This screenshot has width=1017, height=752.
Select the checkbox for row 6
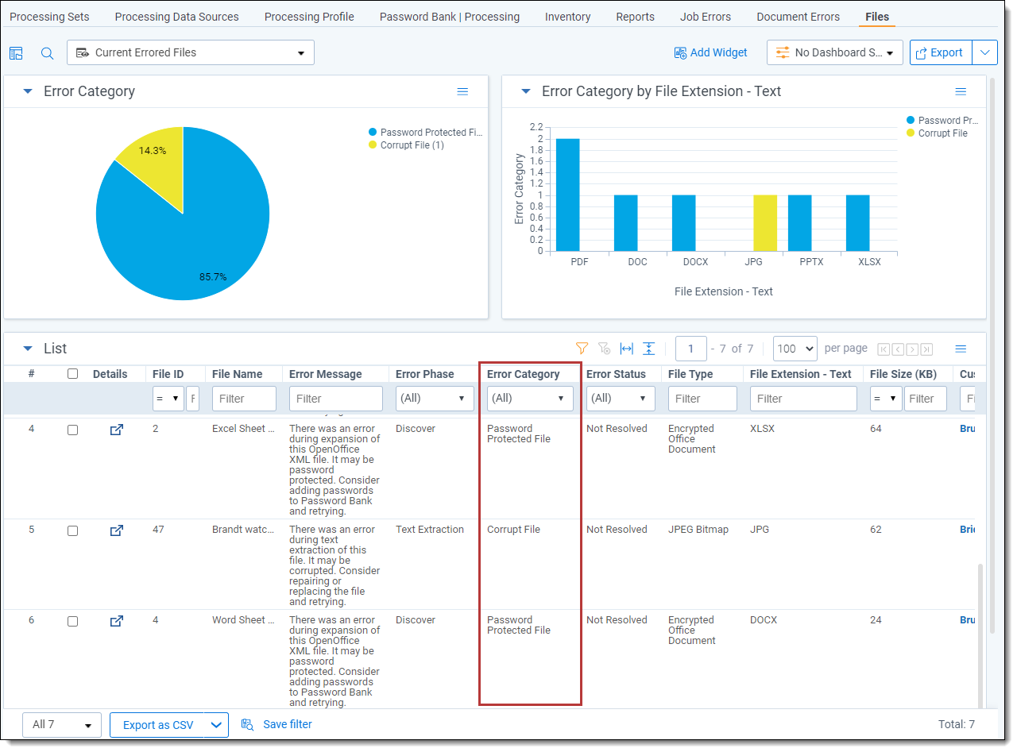tap(73, 621)
